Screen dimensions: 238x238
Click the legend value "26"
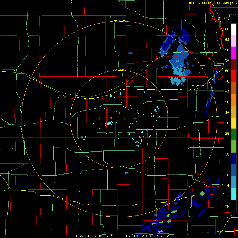[x=227, y=134]
